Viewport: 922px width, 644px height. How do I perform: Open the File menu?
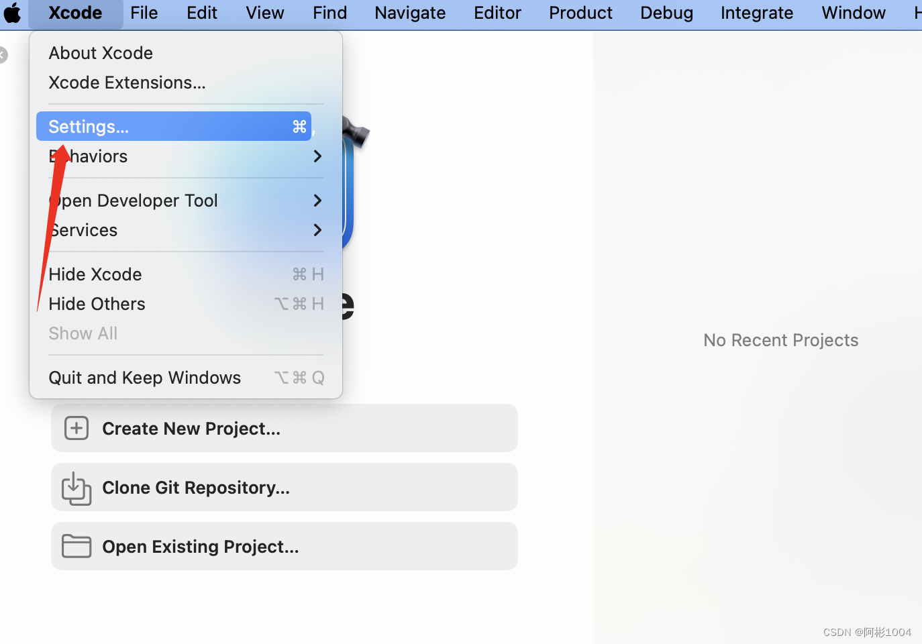(x=144, y=13)
